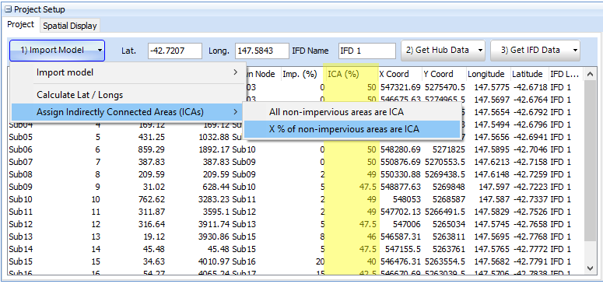Image resolution: width=603 pixels, height=284 pixels.
Task: Click the IFD Name text box
Action: (367, 51)
